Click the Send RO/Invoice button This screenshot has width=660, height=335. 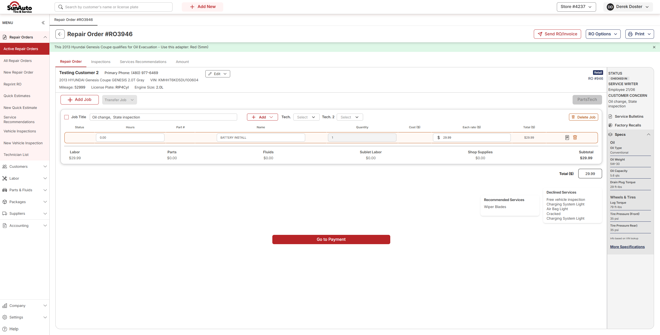557,34
